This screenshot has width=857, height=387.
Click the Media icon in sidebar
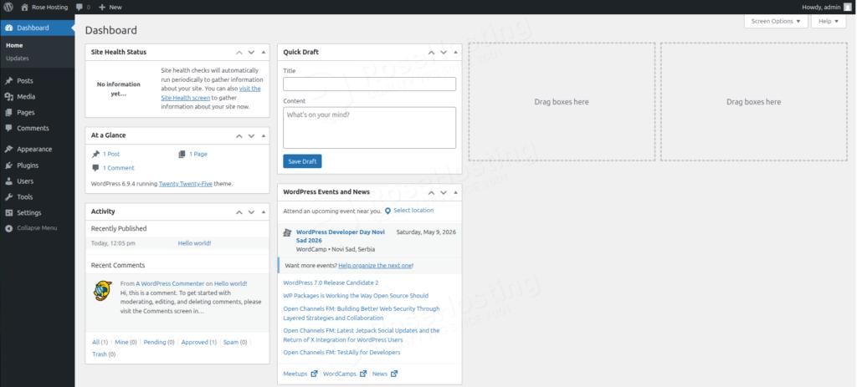pyautogui.click(x=8, y=97)
